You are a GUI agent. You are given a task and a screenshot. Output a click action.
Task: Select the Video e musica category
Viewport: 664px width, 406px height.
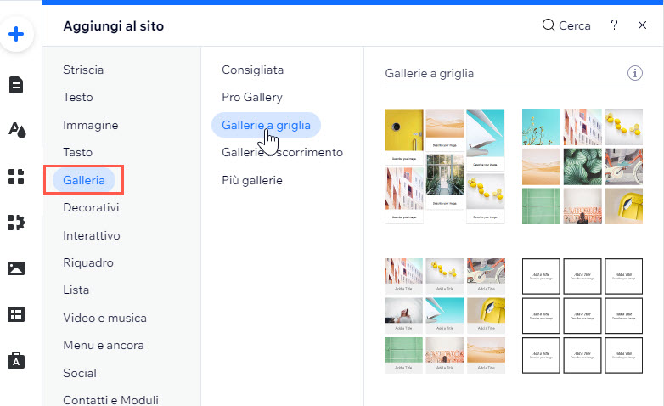tap(104, 318)
